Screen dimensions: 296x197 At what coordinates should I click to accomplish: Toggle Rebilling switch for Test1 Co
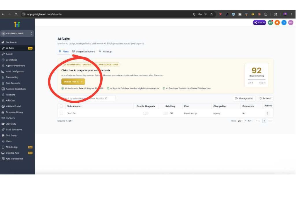click(x=165, y=113)
